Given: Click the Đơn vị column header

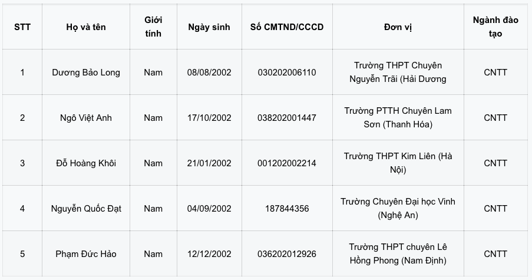Looking at the screenshot, I should click(x=398, y=27).
